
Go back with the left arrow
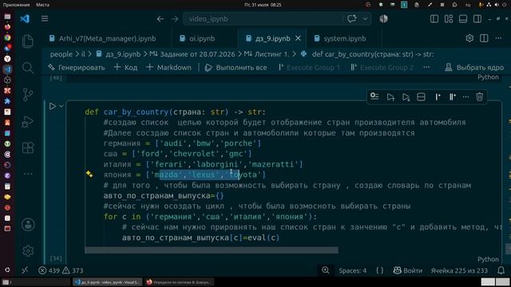pos(160,19)
